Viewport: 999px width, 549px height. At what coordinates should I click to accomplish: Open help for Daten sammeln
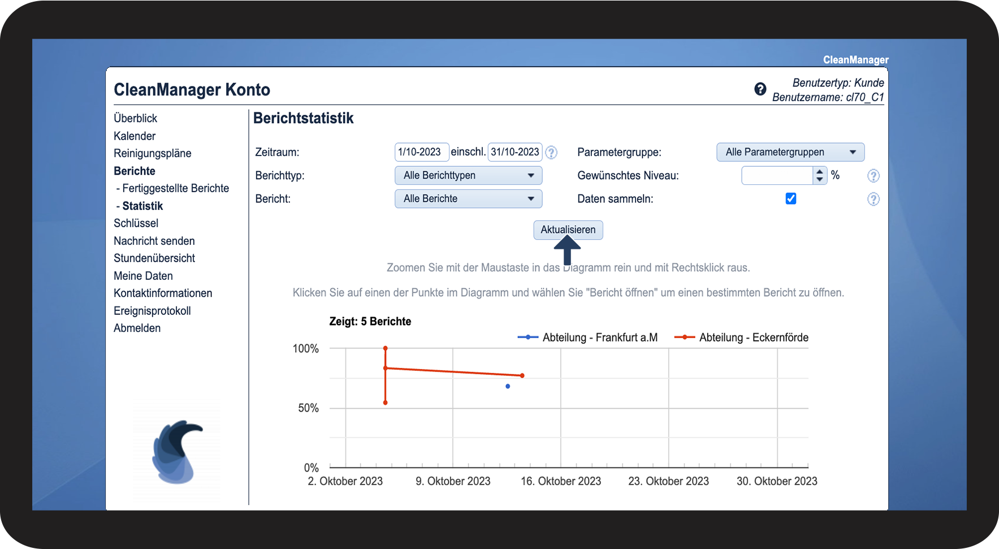[x=873, y=199]
